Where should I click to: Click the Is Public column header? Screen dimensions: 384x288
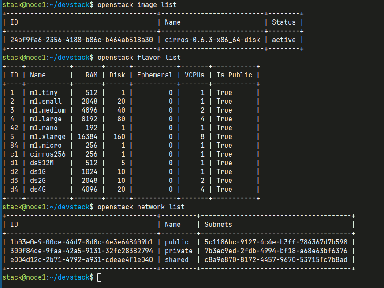234,75
